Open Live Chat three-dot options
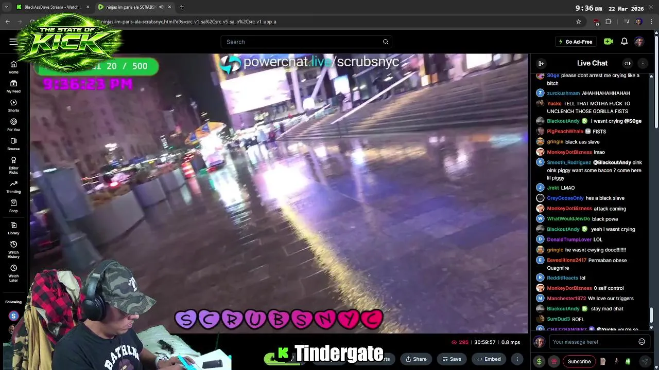Image resolution: width=659 pixels, height=370 pixels. click(643, 63)
